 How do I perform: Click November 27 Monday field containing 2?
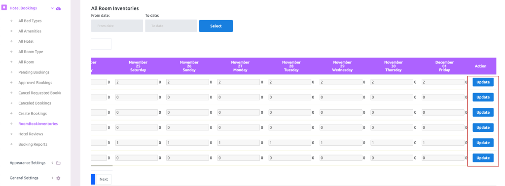click(x=239, y=82)
